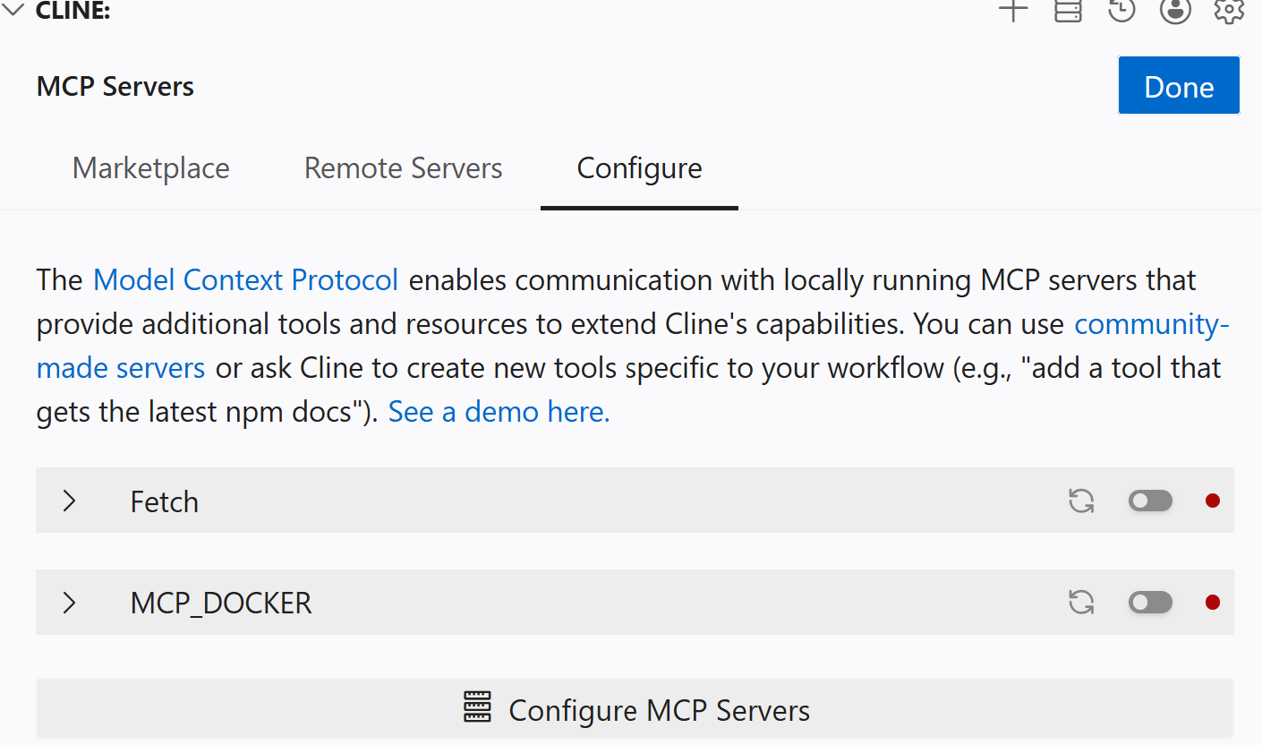
Task: Select the Configure tab
Action: (639, 168)
